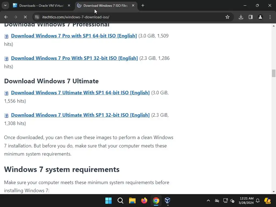This screenshot has height=207, width=276.
Task: Open VirtualBox from the taskbar
Action: click(x=168, y=201)
